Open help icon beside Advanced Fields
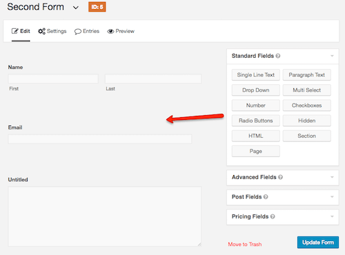This screenshot has width=345, height=255. [280, 177]
